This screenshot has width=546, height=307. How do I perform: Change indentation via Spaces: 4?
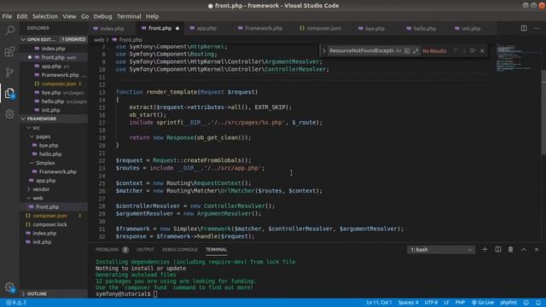(408, 303)
